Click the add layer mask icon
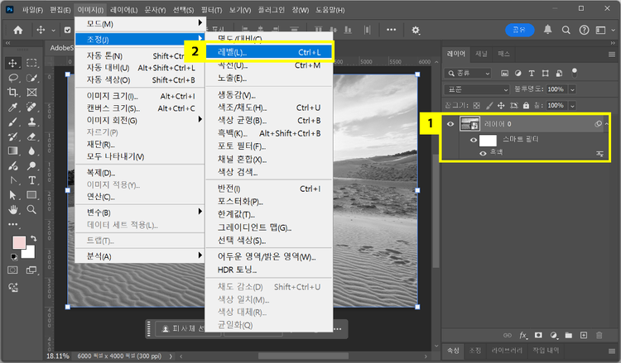The width and height of the screenshot is (621, 363). coord(540,336)
